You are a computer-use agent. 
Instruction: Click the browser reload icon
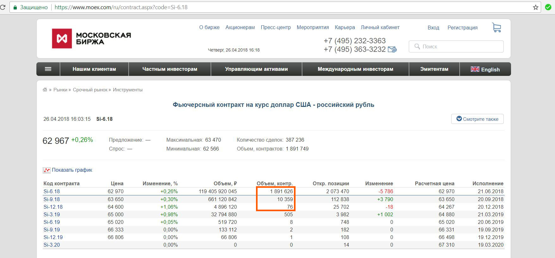[x=3, y=7]
